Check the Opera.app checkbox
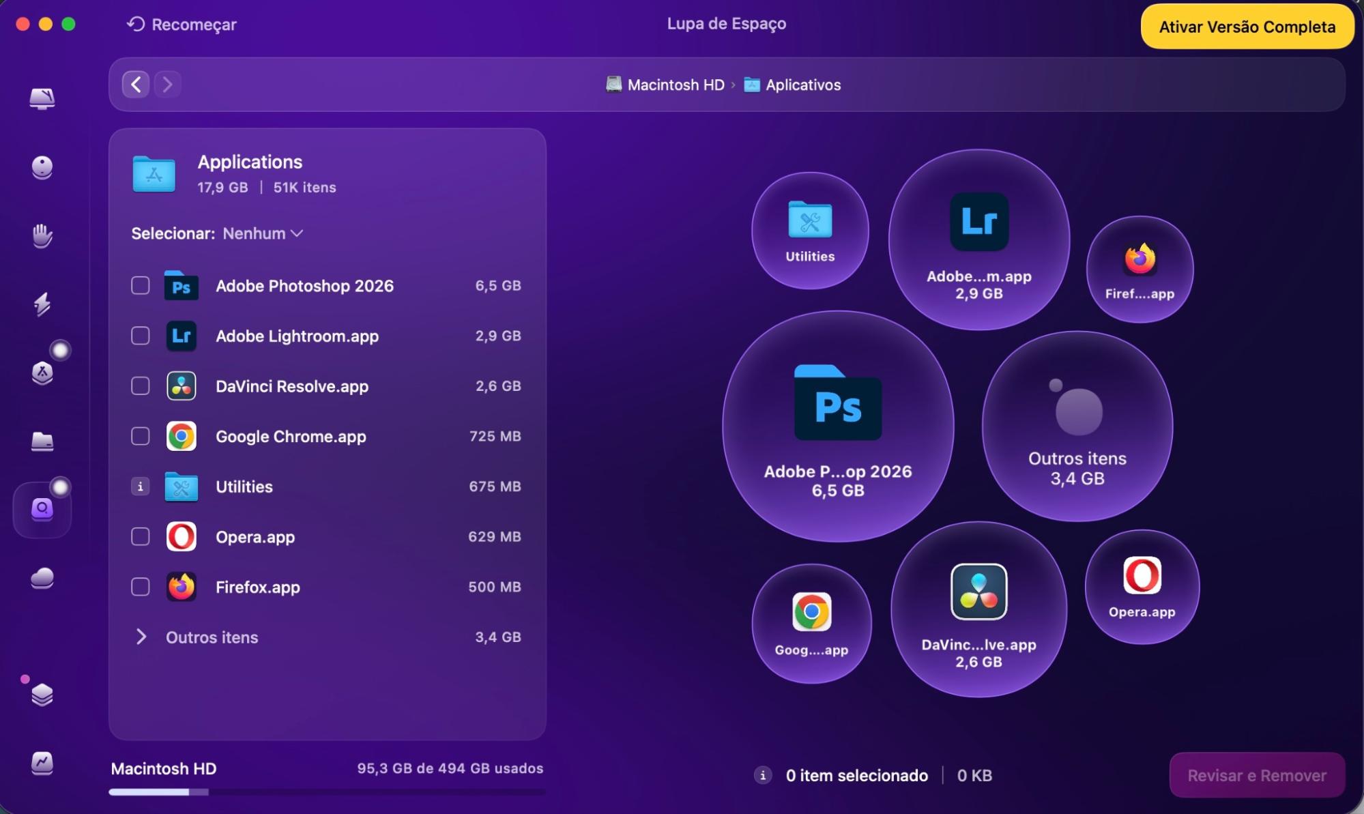Image resolution: width=1364 pixels, height=814 pixels. pos(140,537)
